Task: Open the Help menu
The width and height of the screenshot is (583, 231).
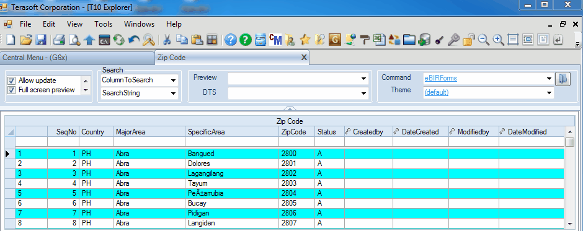Action: (174, 24)
